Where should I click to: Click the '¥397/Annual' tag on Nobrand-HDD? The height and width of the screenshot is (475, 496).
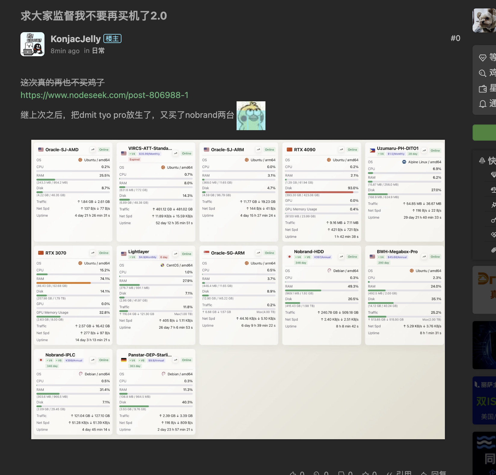(322, 257)
